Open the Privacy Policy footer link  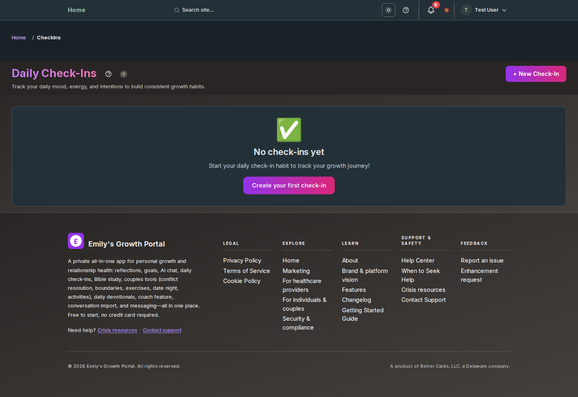pyautogui.click(x=242, y=261)
